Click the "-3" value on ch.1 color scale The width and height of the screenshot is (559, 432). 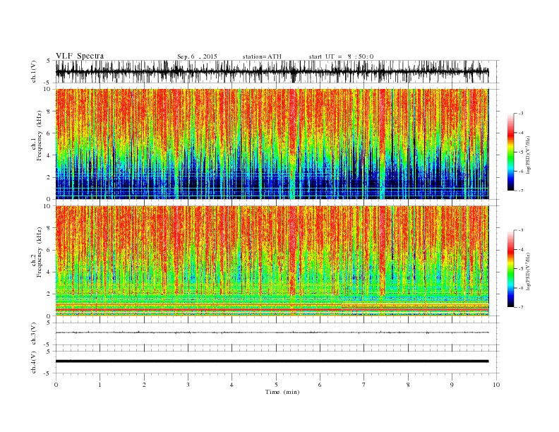pyautogui.click(x=520, y=114)
